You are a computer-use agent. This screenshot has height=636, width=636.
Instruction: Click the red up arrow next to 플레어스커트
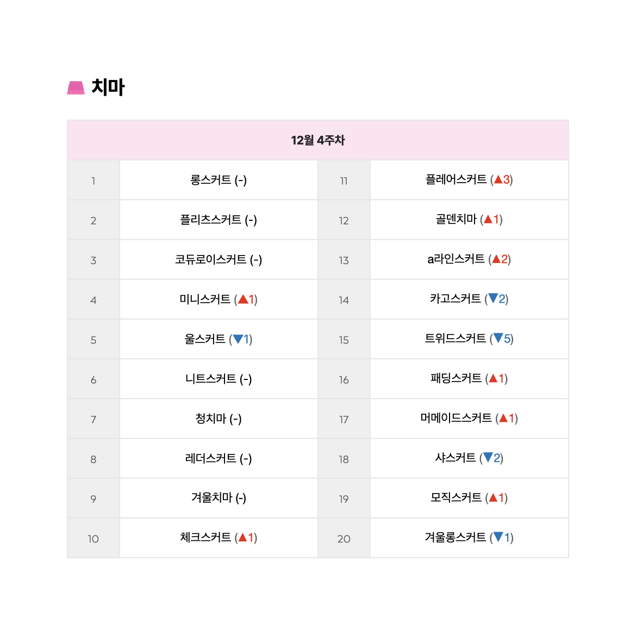click(498, 179)
